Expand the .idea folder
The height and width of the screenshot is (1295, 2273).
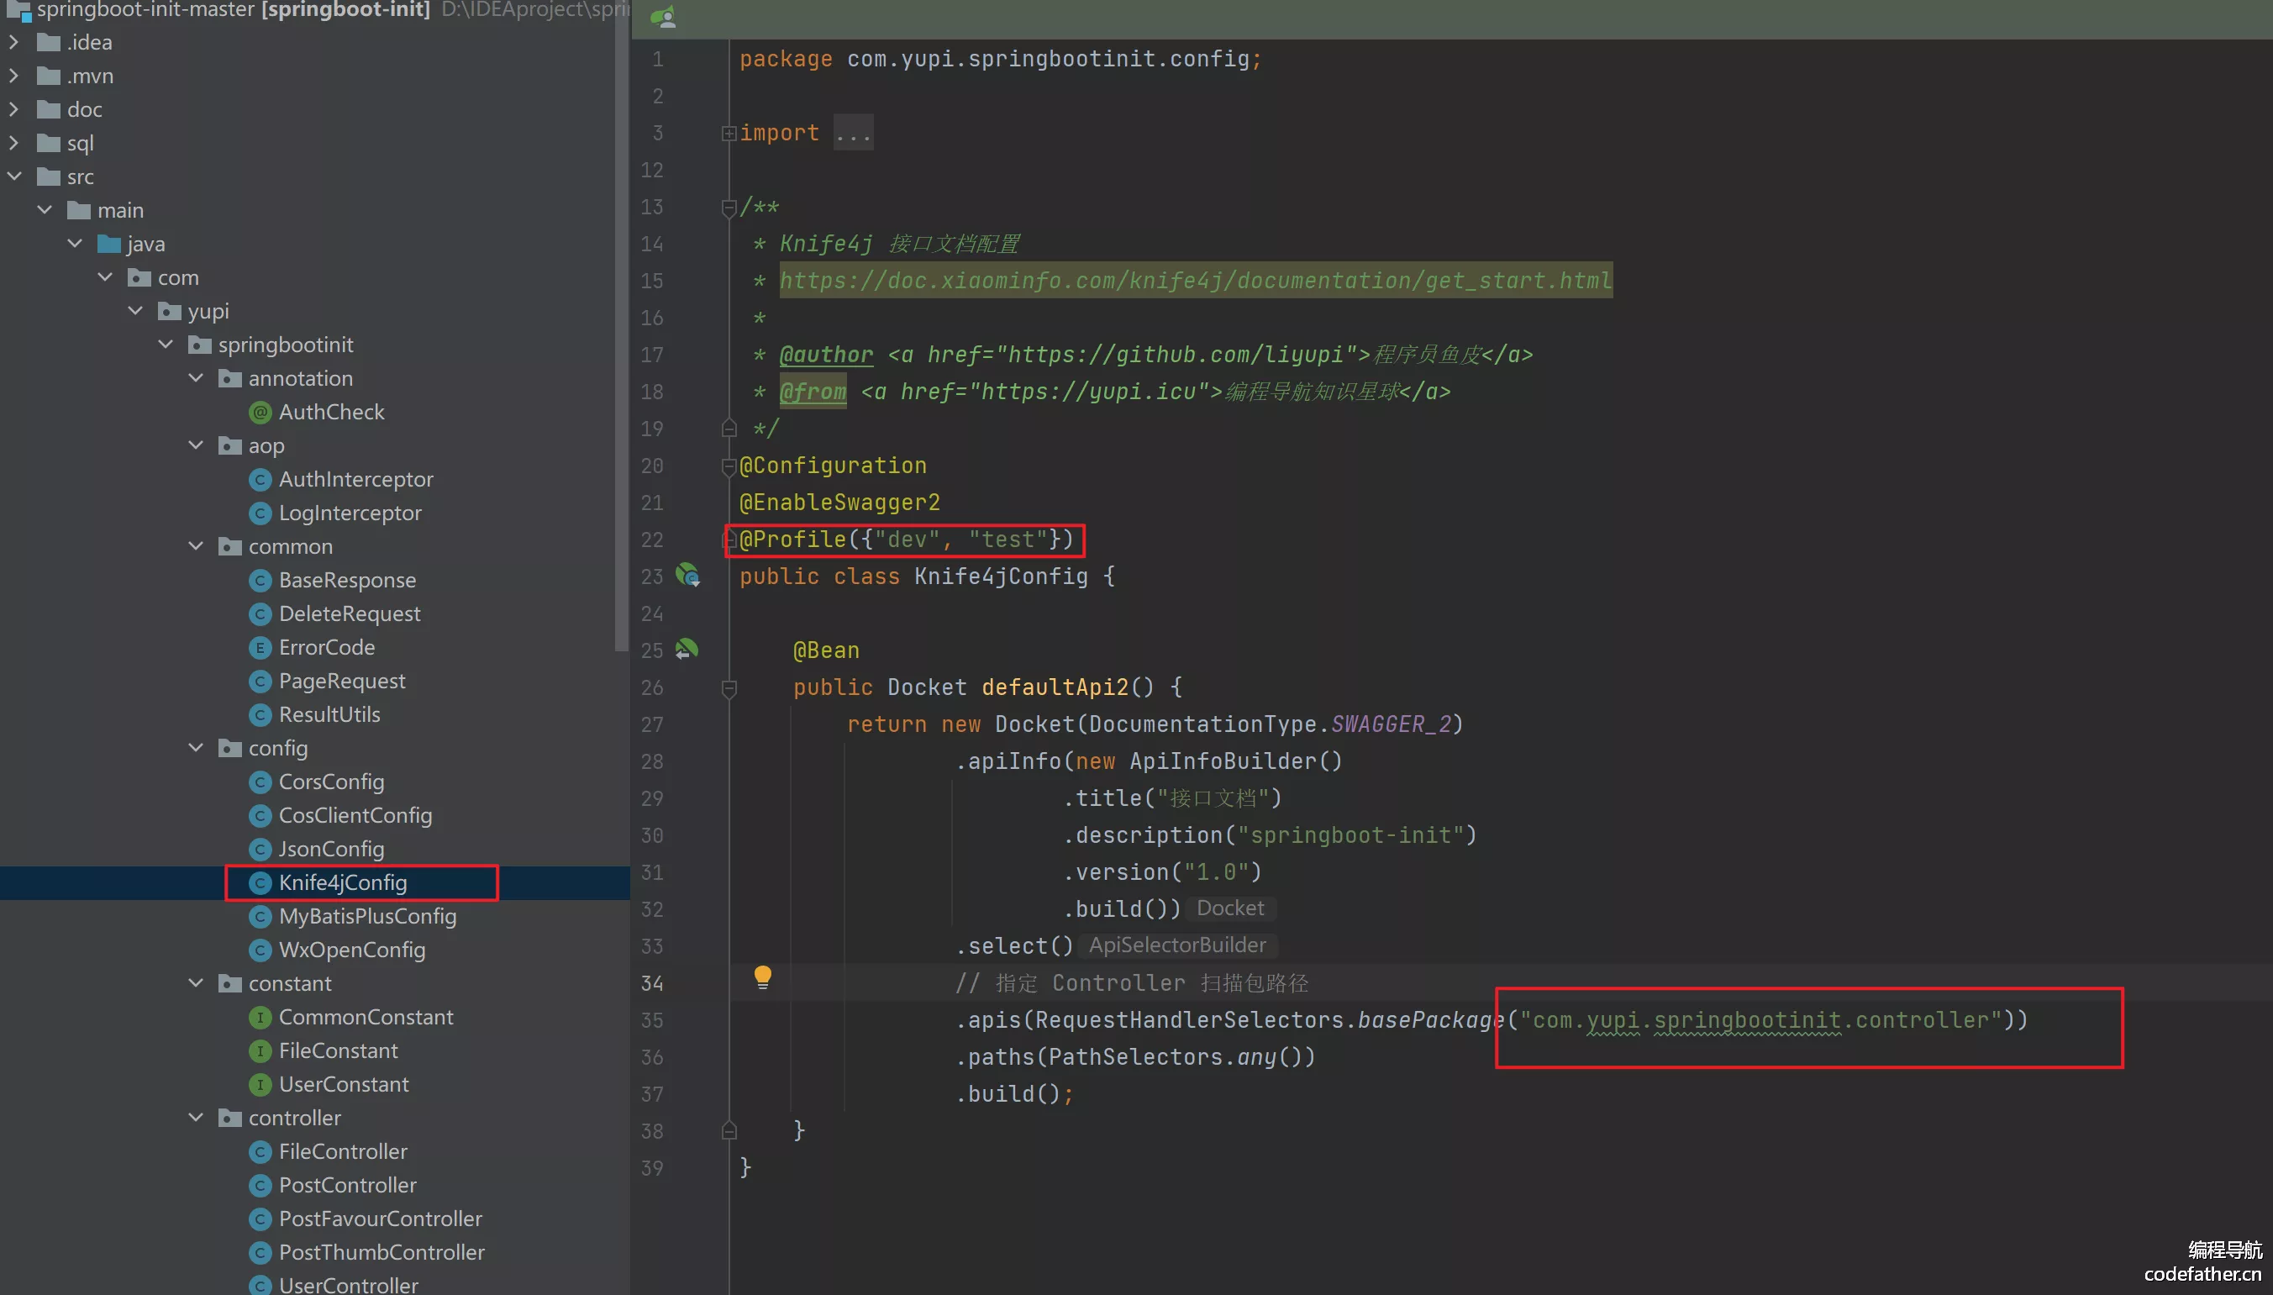(13, 42)
